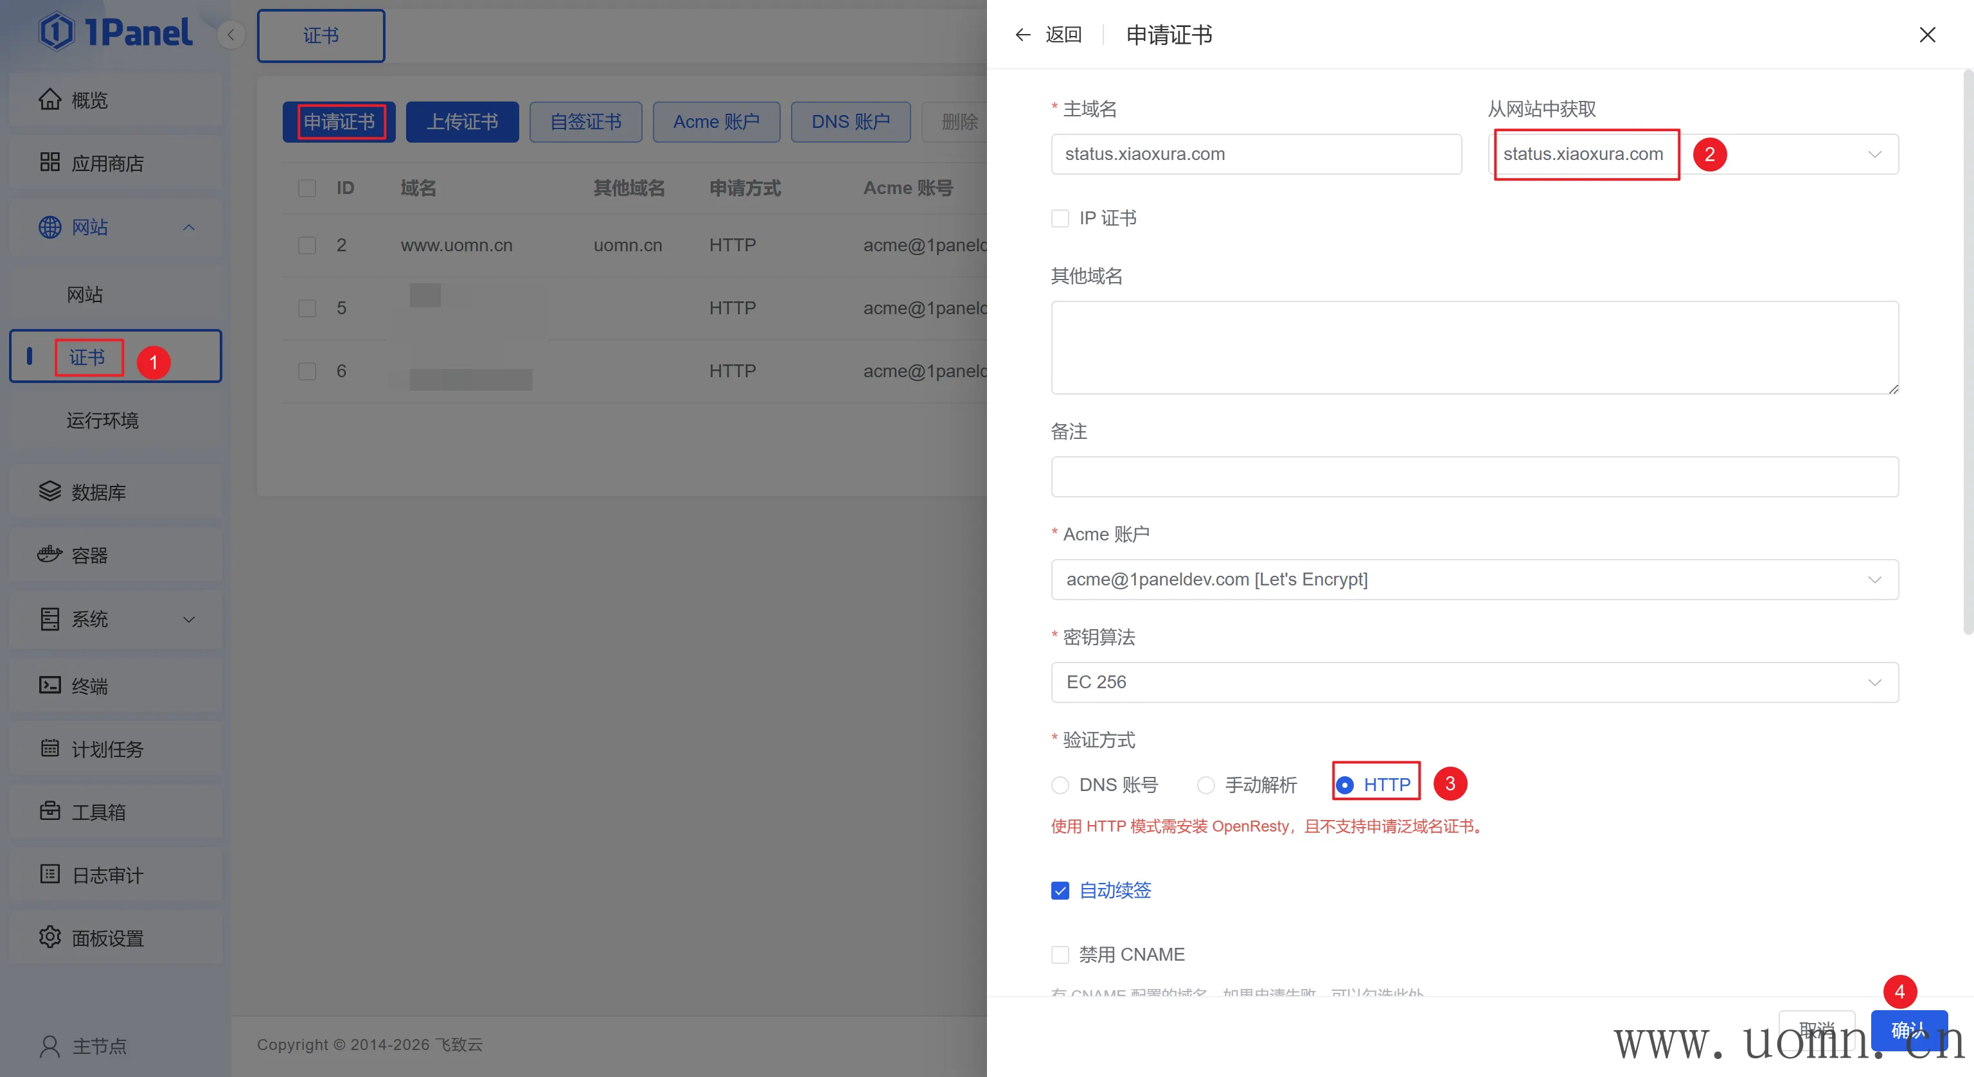Open 容器 via the Docker whale icon
The image size is (1974, 1077).
coord(50,554)
